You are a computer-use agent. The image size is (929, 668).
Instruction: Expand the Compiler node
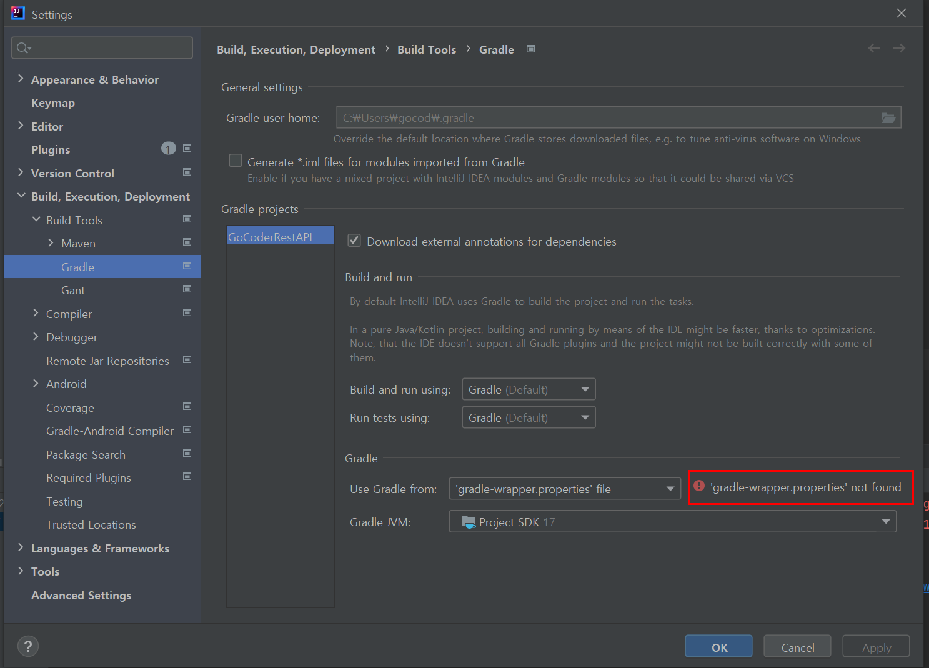(36, 313)
